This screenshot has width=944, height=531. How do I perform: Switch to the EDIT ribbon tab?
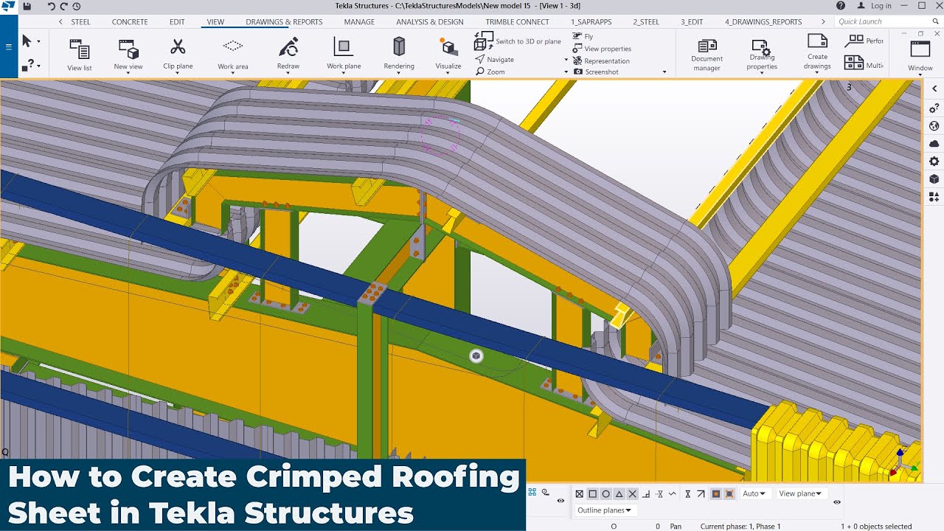tap(177, 22)
